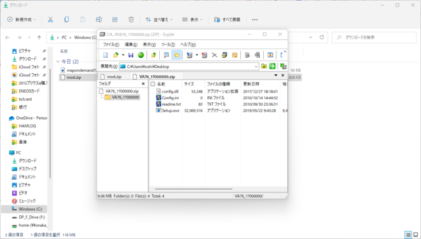
Task: Click the new archive blank page icon
Action: point(105,55)
